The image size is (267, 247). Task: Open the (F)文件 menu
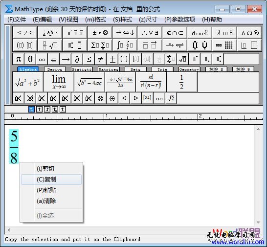17,20
